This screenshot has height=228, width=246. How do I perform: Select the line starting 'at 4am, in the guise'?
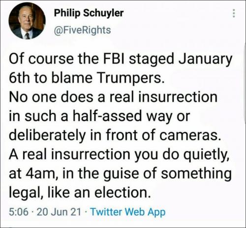[x=120, y=174]
